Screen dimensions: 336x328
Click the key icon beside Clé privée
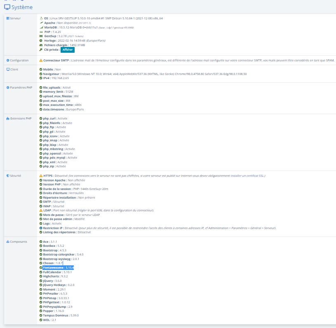tap(41, 50)
